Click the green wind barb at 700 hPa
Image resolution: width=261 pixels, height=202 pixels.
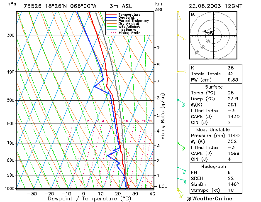181,146
